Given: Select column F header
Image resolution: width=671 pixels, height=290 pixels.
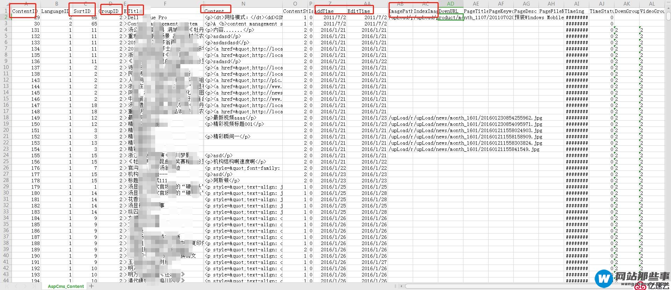Looking at the screenshot, I should point(165,3).
